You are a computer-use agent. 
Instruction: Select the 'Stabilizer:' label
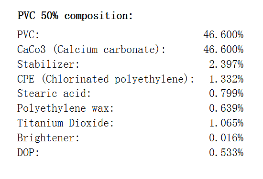(48, 64)
